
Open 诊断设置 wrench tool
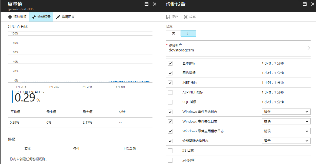(x=34, y=17)
